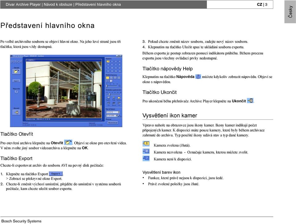Click the spinner arrows on the date field
This screenshot has width=296, height=224.
(117, 116)
